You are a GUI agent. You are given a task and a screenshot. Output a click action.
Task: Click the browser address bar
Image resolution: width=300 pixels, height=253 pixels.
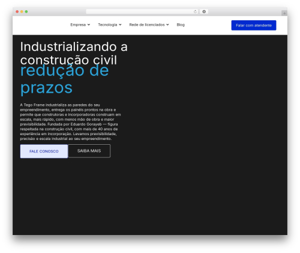(x=142, y=12)
